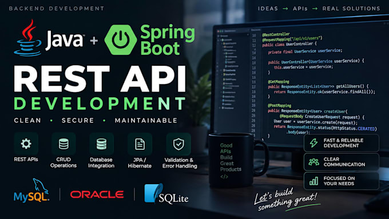The height and width of the screenshot is (219, 389).
Task: Click the REST APIs label
Action: tap(26, 160)
